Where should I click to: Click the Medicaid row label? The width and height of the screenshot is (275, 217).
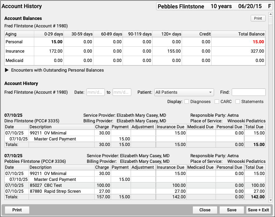click(14, 61)
